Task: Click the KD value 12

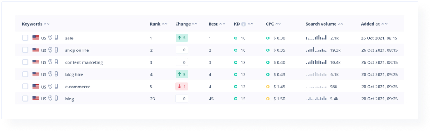Action: [x=243, y=62]
